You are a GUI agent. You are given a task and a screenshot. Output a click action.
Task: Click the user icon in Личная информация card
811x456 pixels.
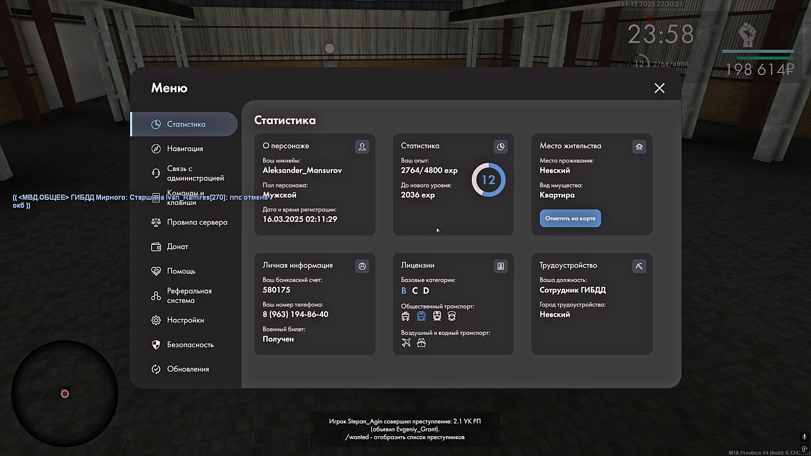coord(362,266)
